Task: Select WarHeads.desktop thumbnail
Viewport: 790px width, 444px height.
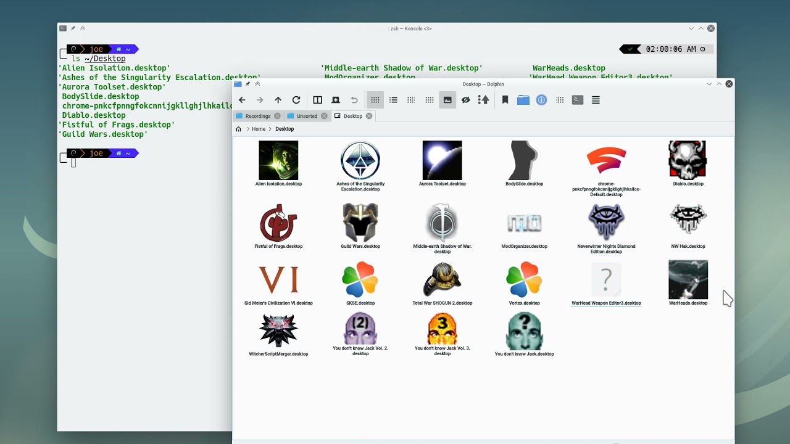Action: (x=688, y=279)
